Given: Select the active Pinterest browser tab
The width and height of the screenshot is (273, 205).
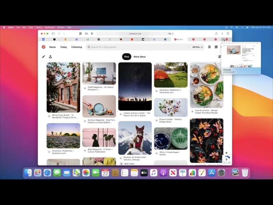Looking at the screenshot, I should click(179, 39).
